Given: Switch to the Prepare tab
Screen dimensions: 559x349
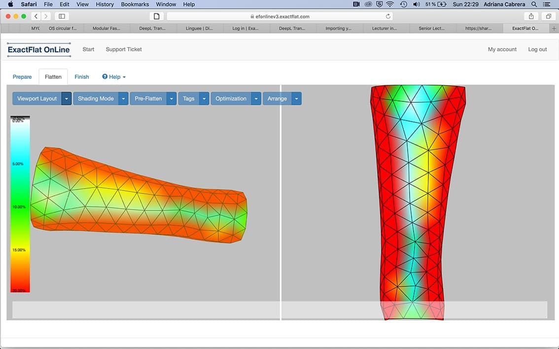Looking at the screenshot, I should click(22, 77).
